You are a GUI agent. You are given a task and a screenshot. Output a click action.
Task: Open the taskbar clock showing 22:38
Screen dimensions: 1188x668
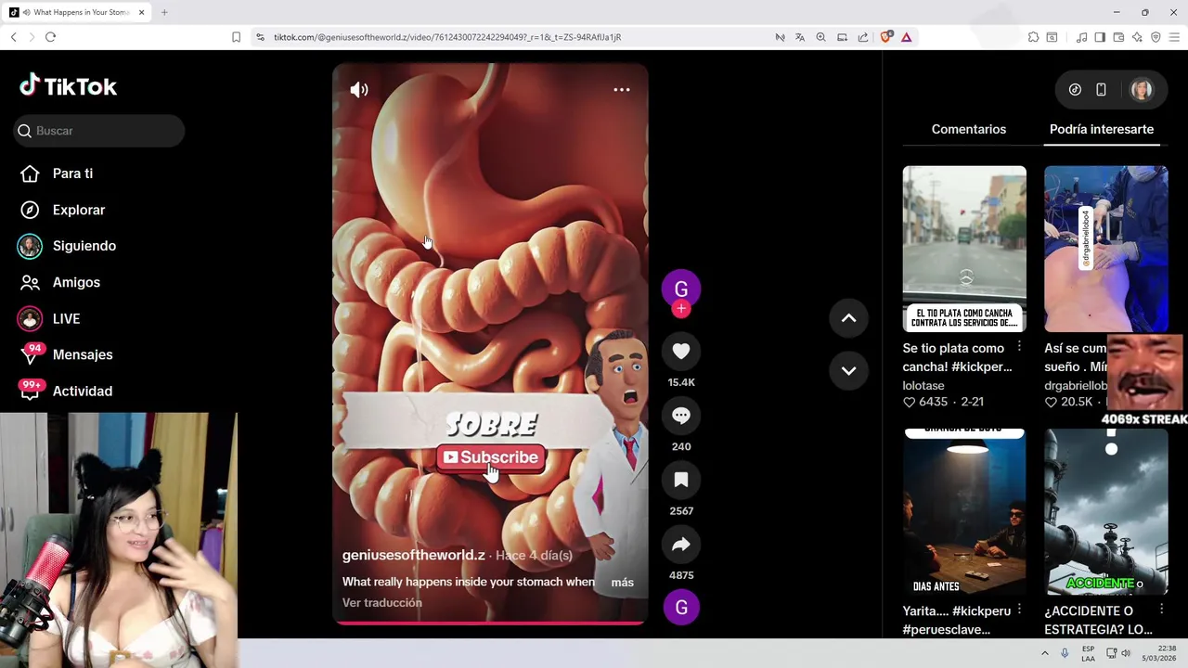pos(1159,653)
